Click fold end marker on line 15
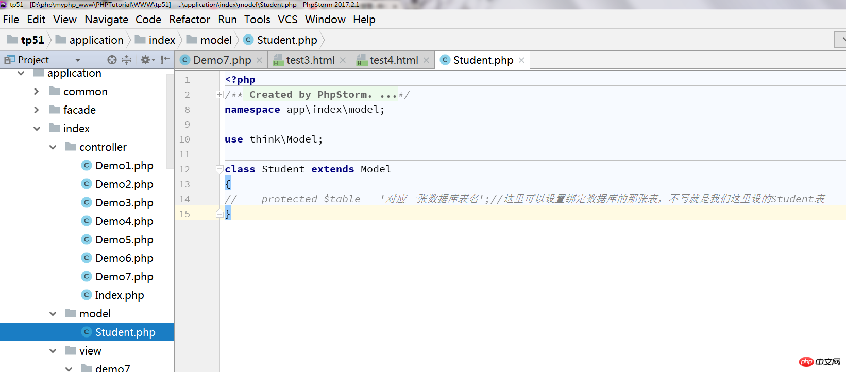Screen dimensions: 846x372 (x=219, y=214)
